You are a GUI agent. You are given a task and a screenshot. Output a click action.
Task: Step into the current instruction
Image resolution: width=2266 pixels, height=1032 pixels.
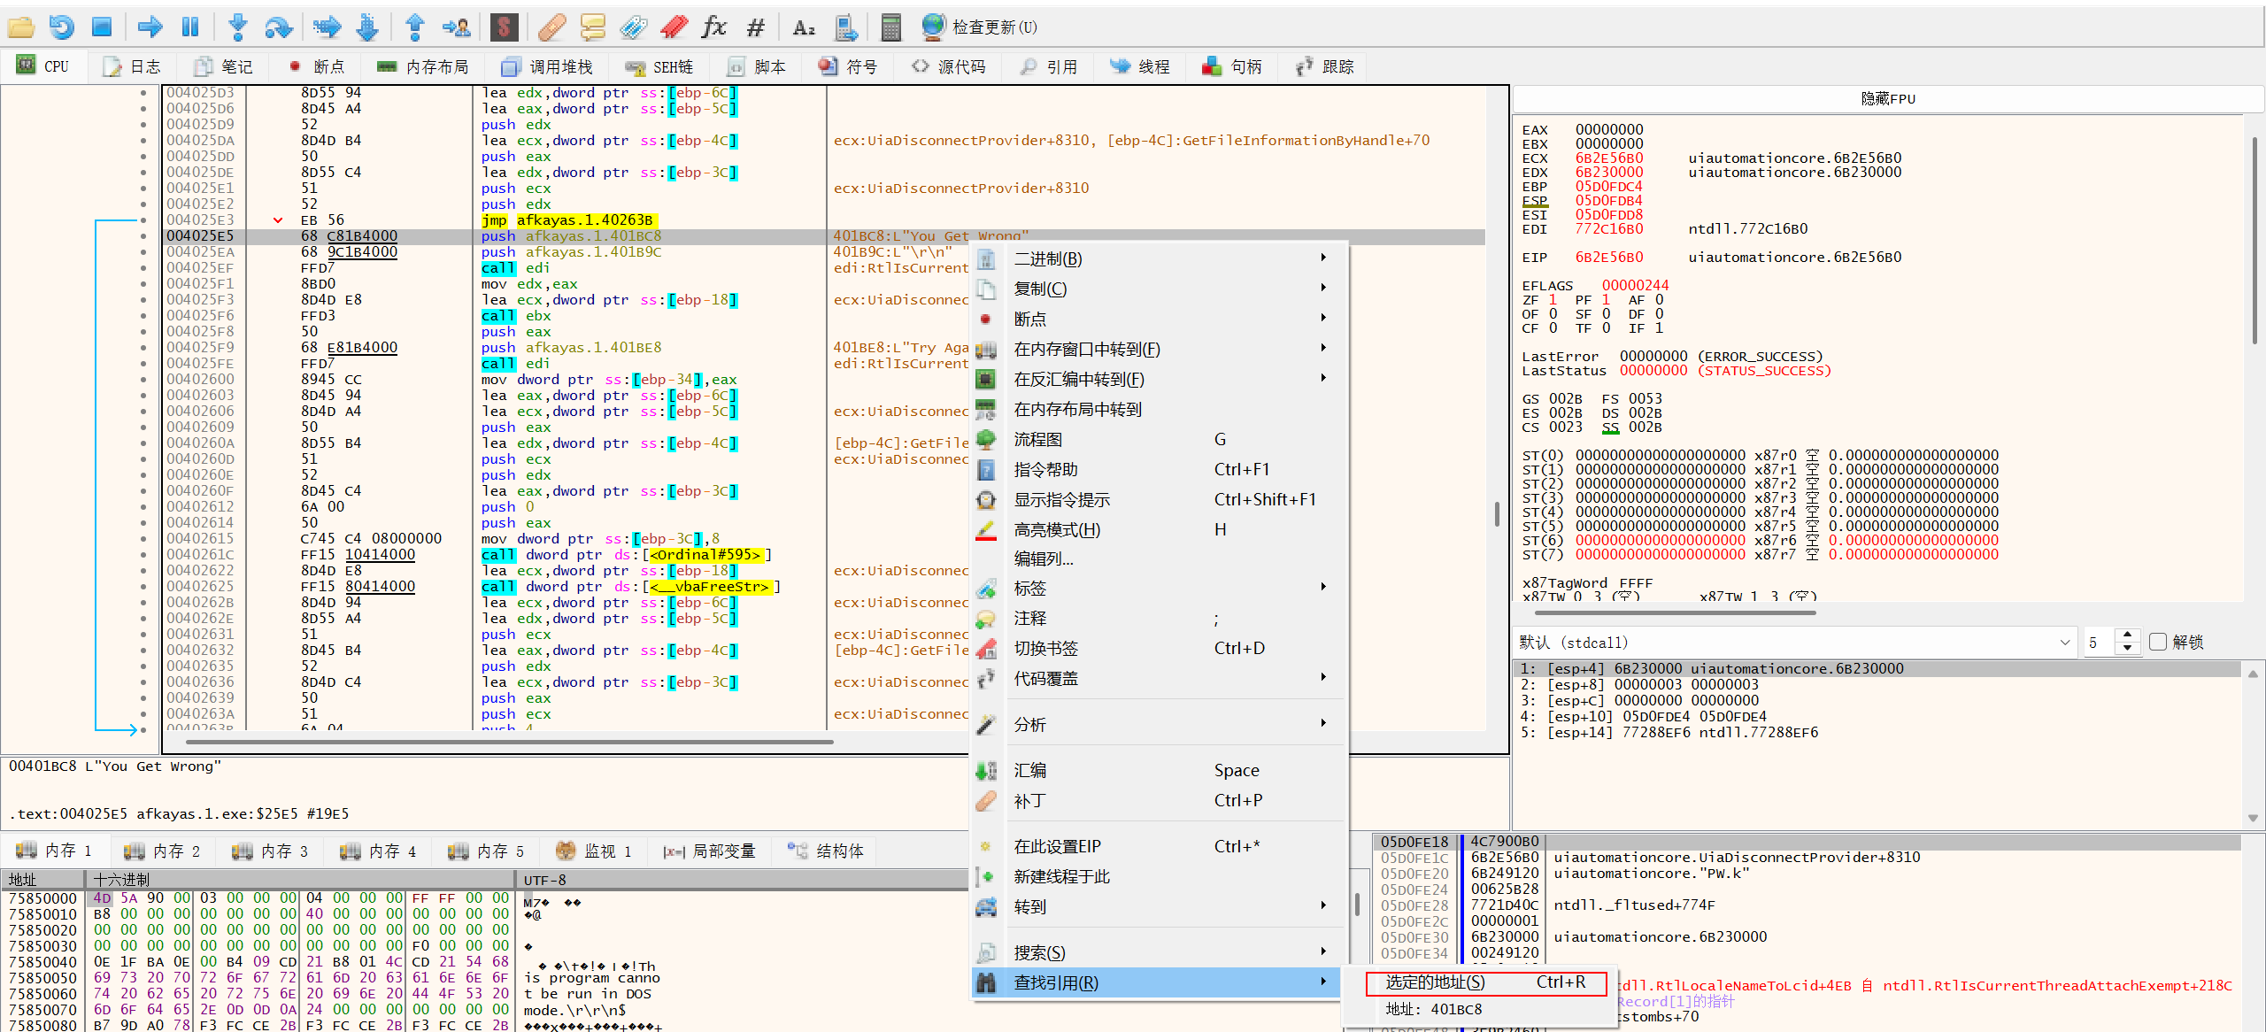point(237,27)
